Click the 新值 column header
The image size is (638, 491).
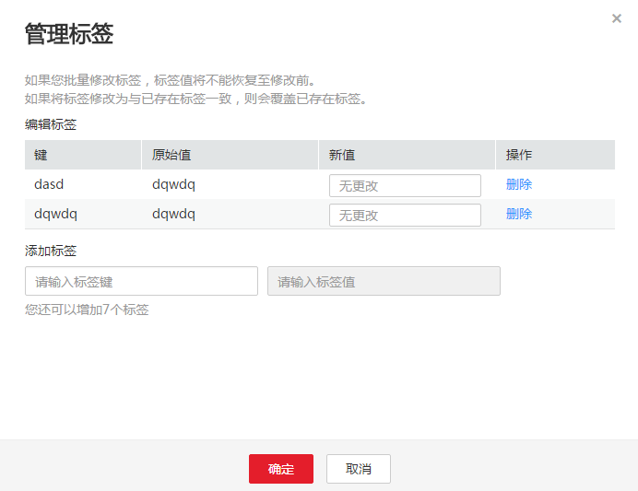pos(342,155)
